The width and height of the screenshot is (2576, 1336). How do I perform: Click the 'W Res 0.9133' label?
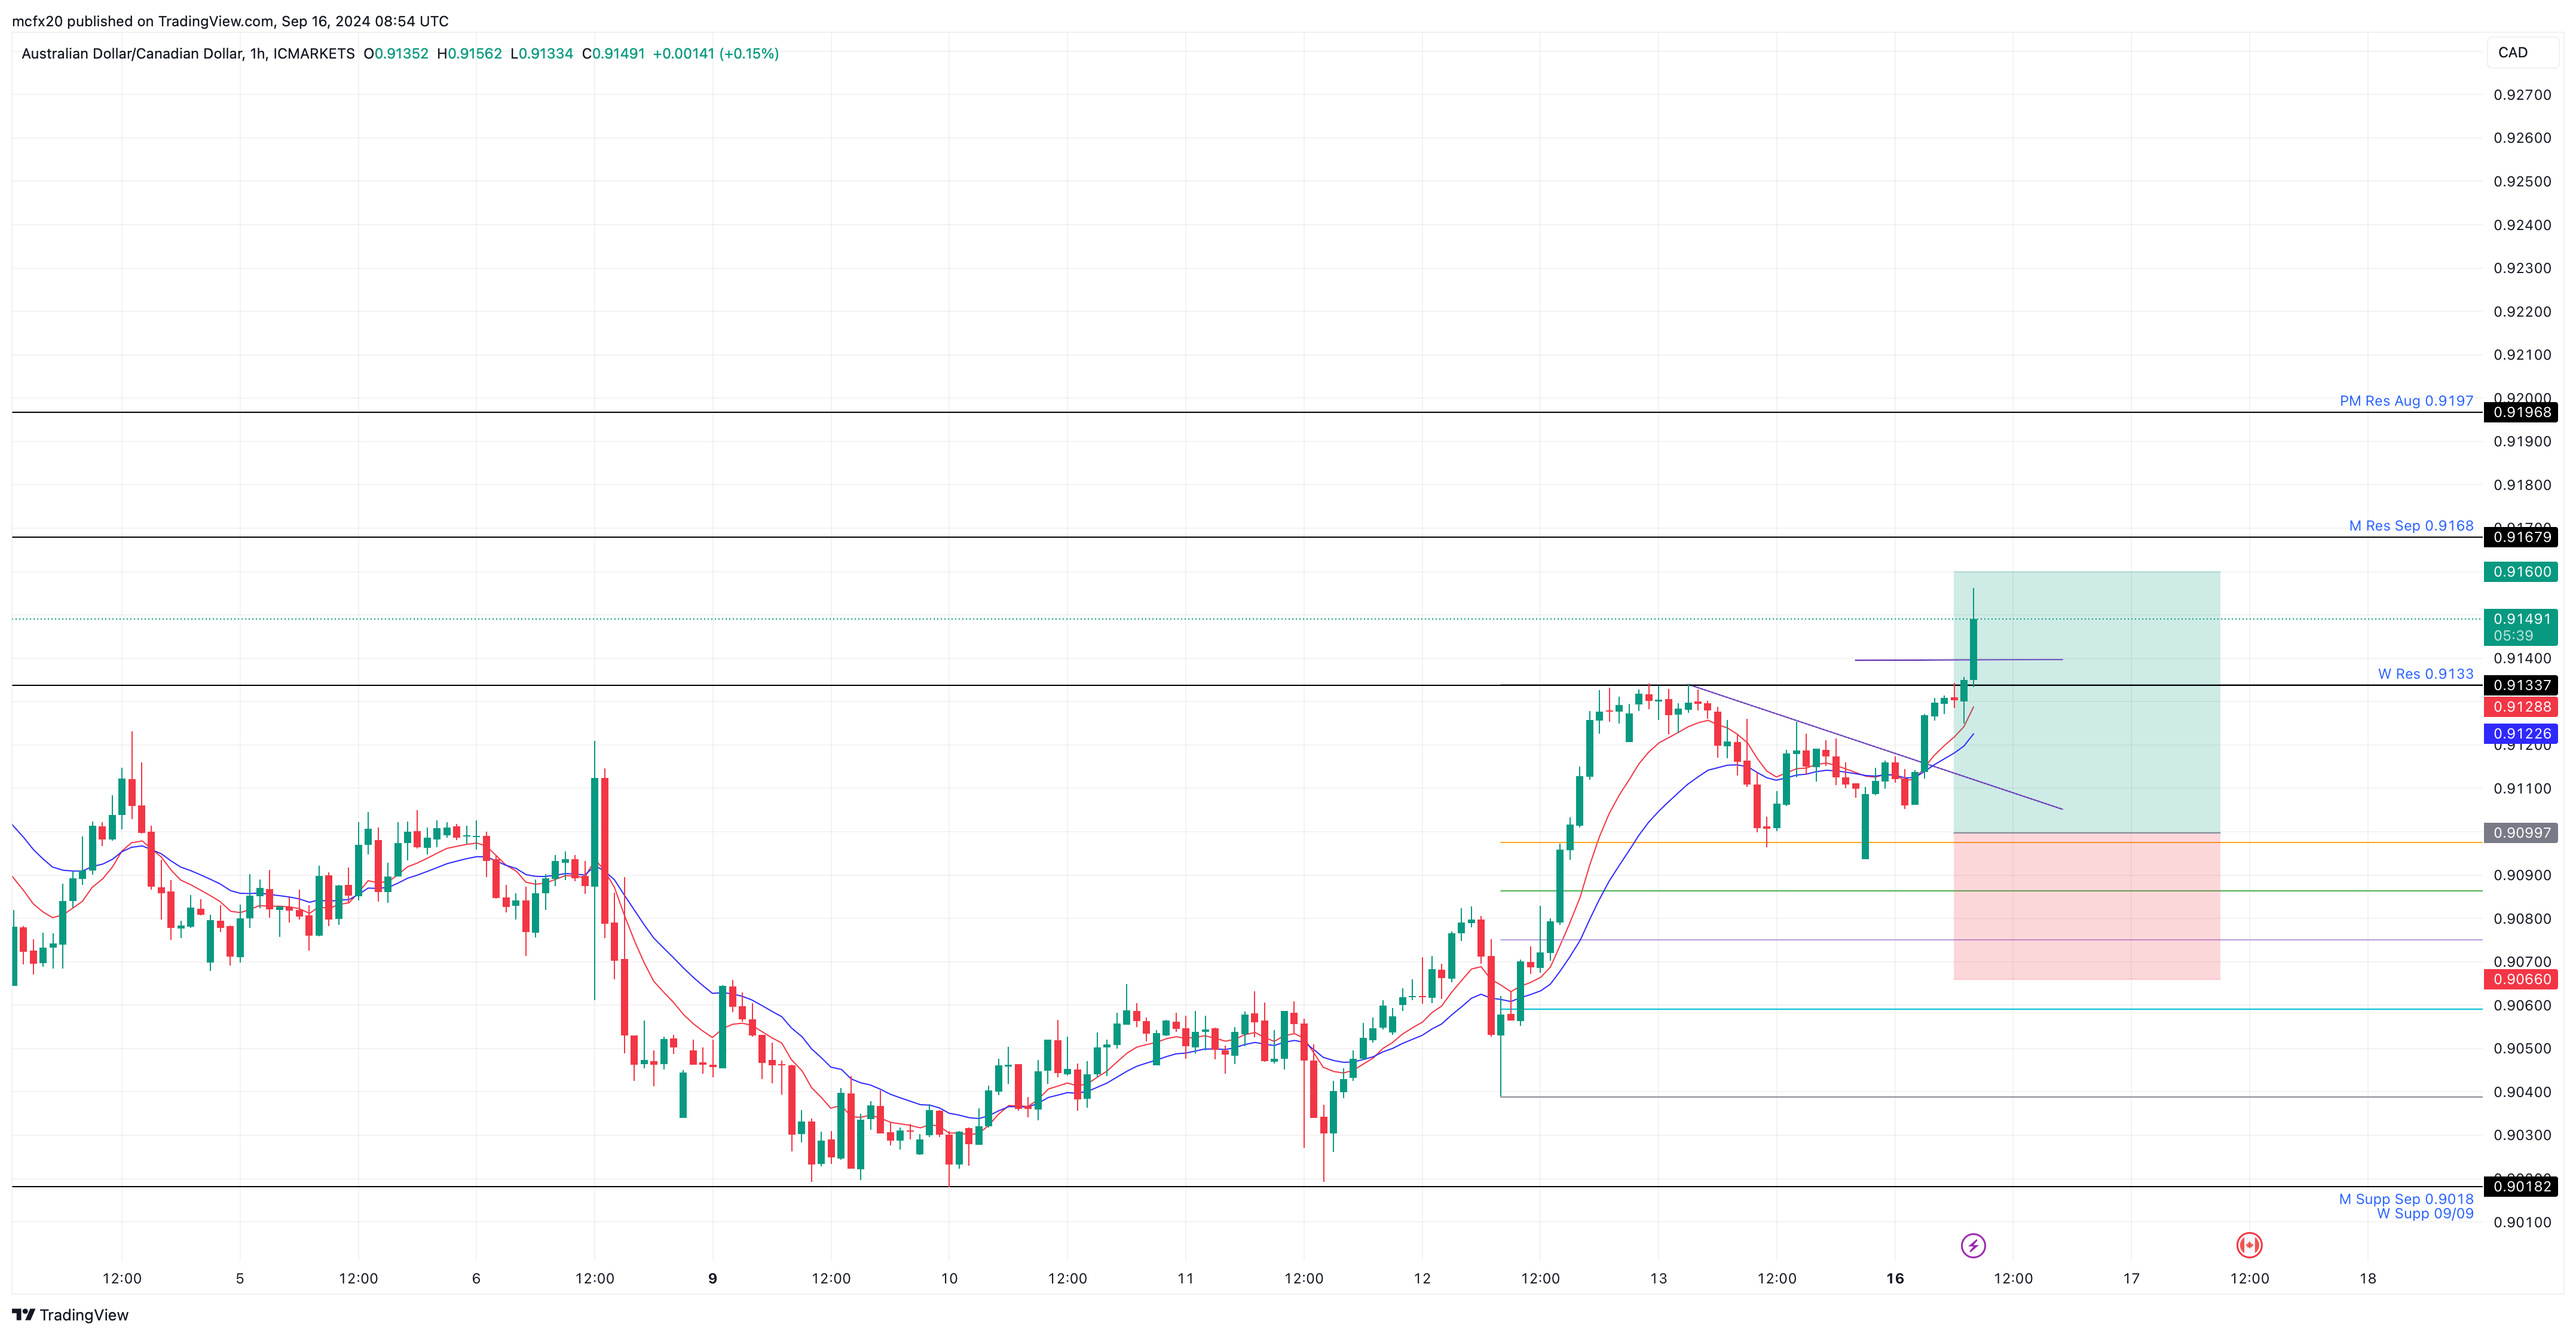tap(2425, 674)
